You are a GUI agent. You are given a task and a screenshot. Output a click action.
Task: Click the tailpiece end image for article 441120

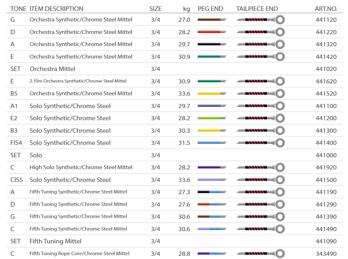coord(260,20)
